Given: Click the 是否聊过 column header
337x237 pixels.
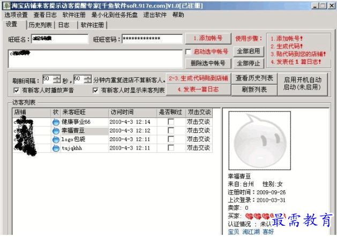Looking at the screenshot, I should coord(171,112).
